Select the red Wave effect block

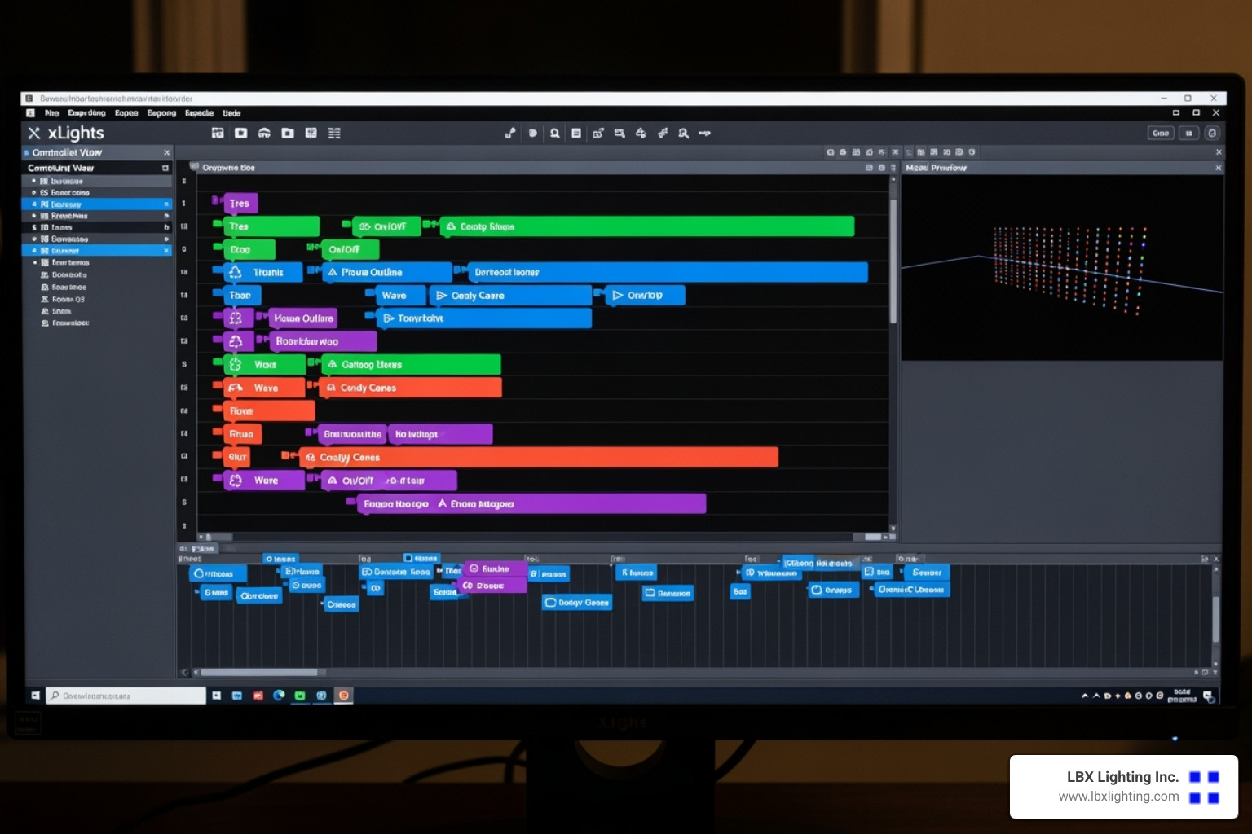(264, 388)
